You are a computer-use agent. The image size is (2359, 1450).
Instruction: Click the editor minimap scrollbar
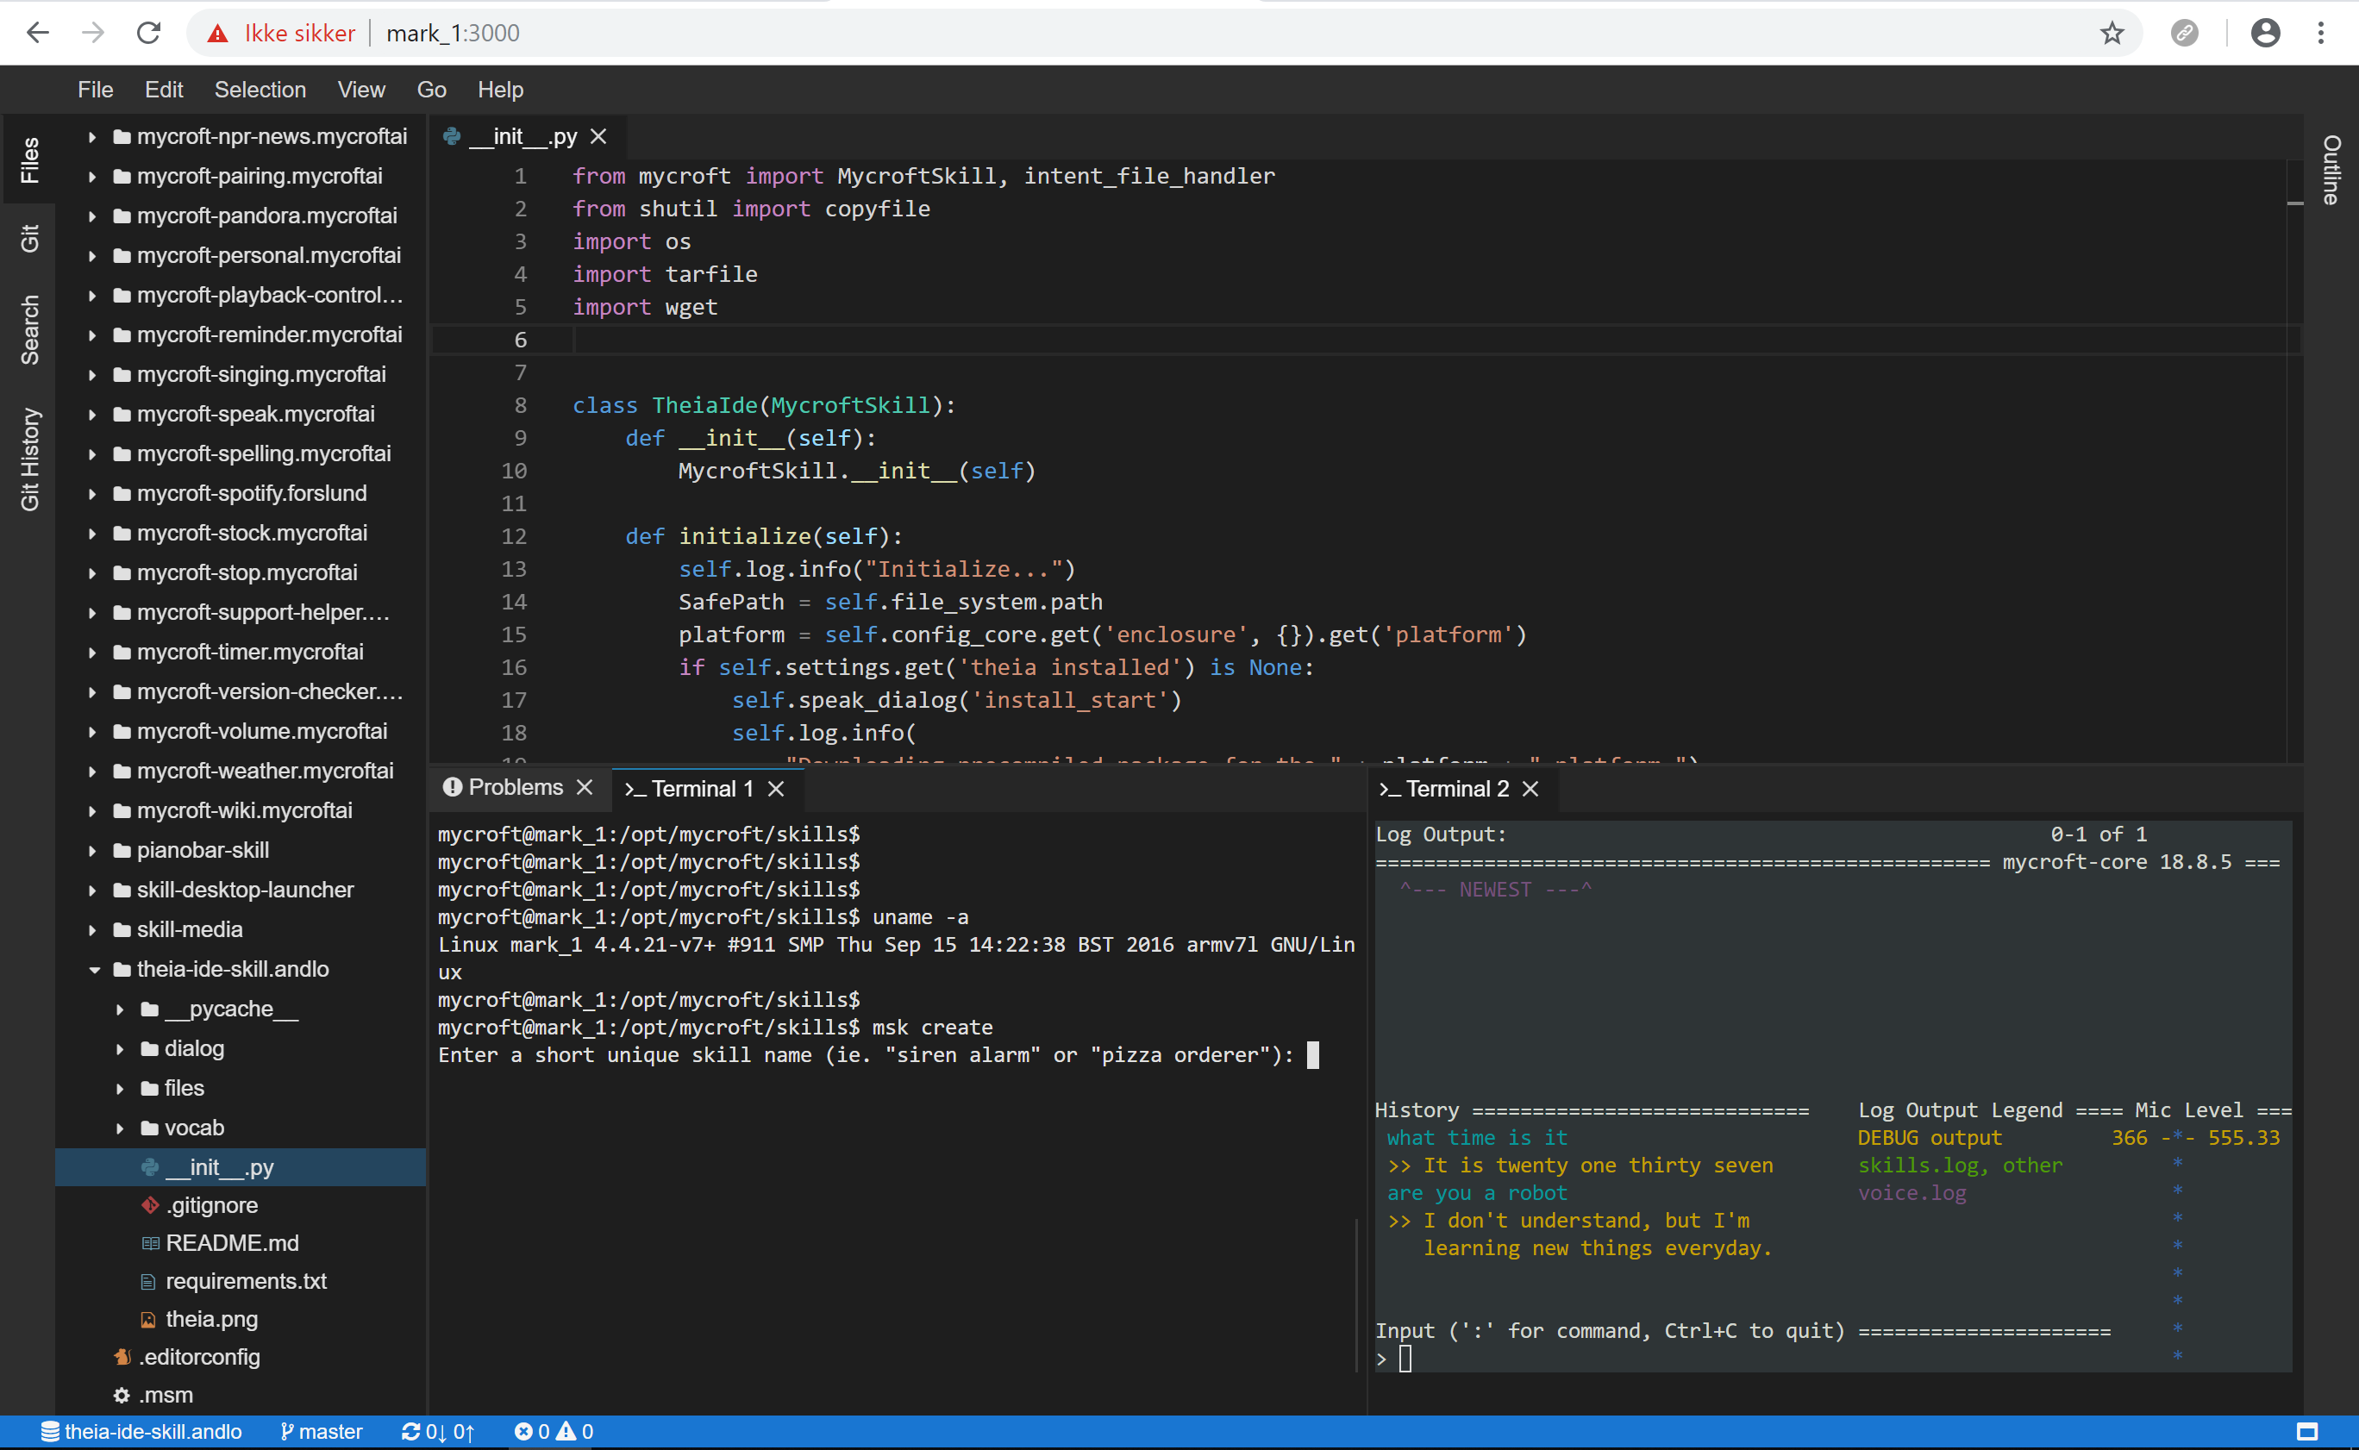point(2293,460)
